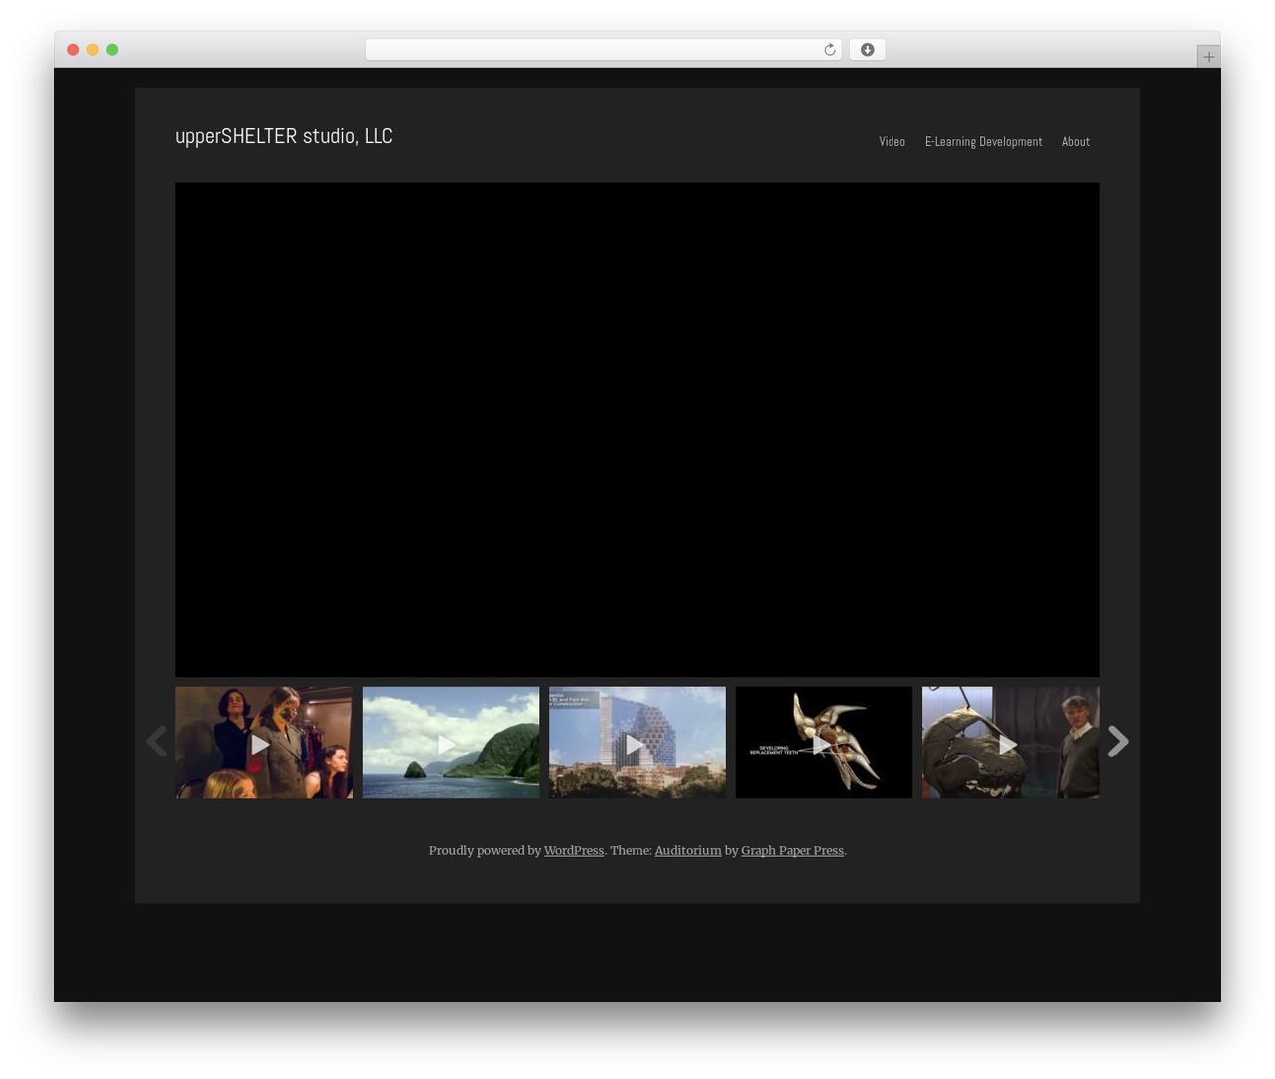1275x1079 pixels.
Task: Open the E-Learning Development menu item
Action: pos(983,142)
